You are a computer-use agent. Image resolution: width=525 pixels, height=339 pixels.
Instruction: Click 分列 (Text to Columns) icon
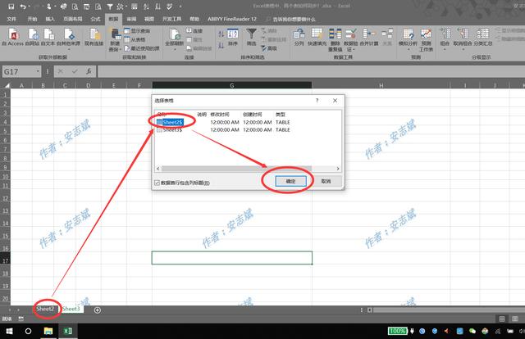click(x=299, y=37)
